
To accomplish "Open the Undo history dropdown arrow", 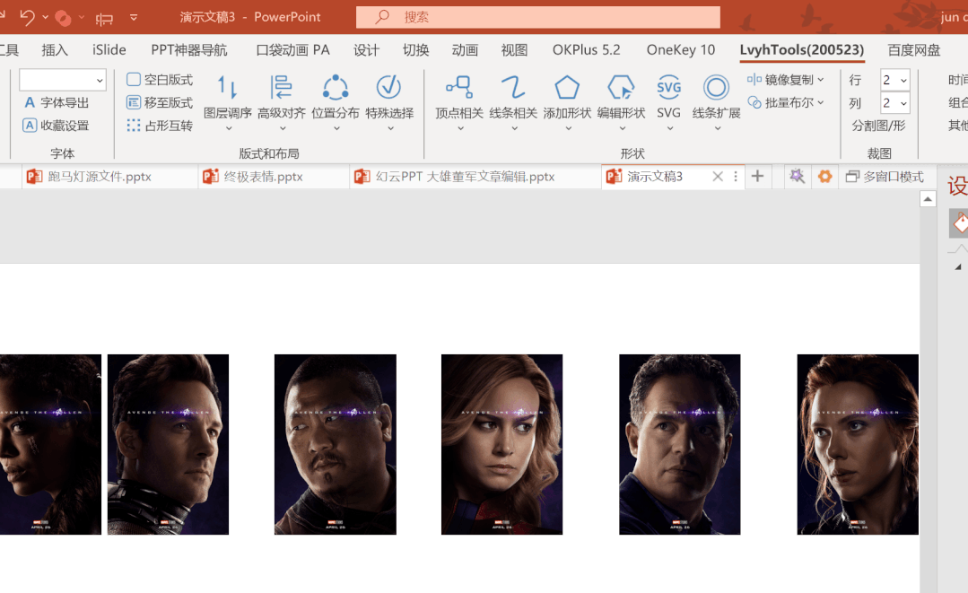I will coord(45,17).
